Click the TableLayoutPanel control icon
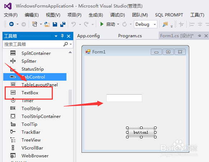The image size is (209, 162). [13, 84]
